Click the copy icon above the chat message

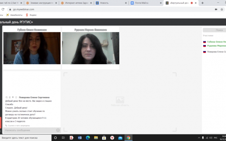point(7,97)
